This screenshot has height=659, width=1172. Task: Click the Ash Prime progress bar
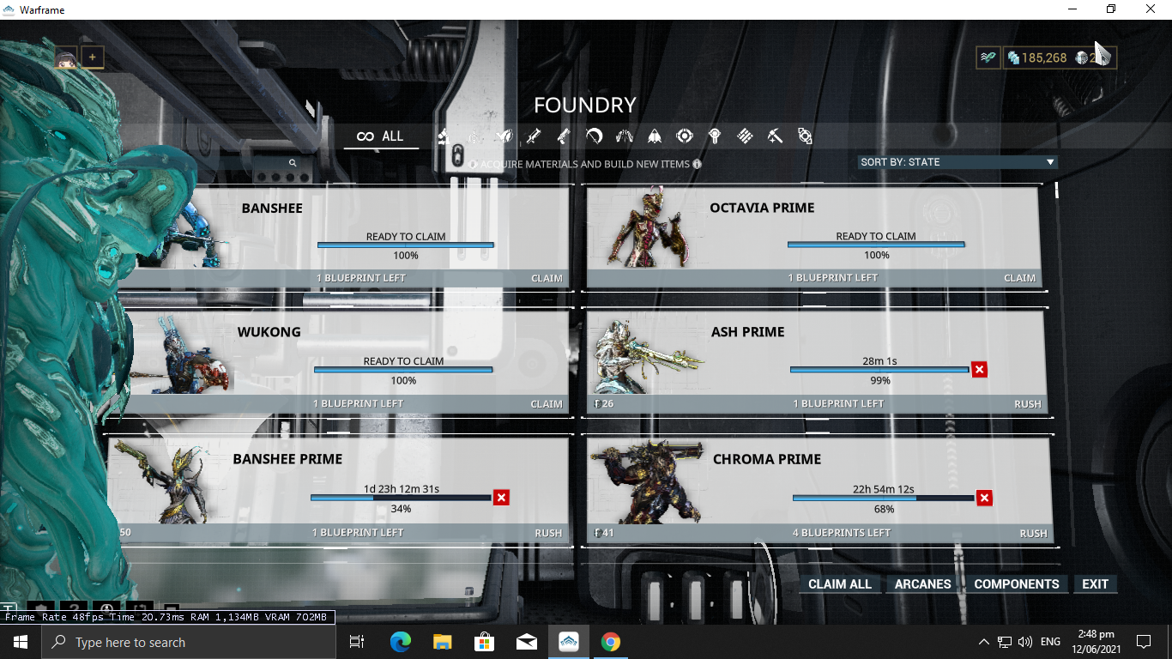pyautogui.click(x=879, y=369)
